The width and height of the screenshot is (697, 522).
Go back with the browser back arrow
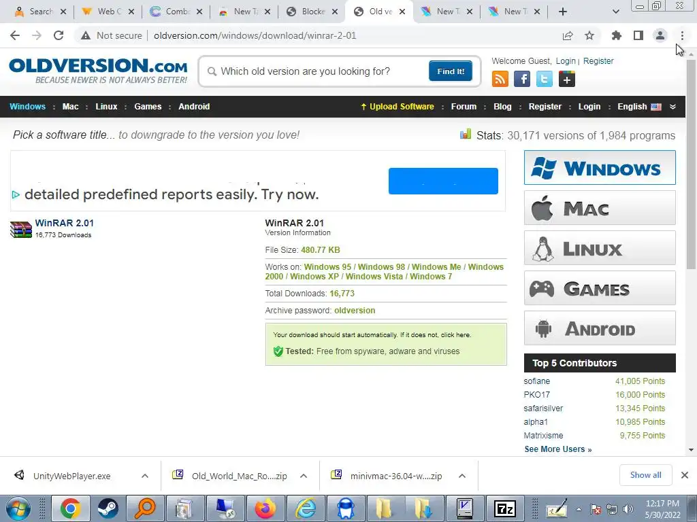(x=15, y=35)
